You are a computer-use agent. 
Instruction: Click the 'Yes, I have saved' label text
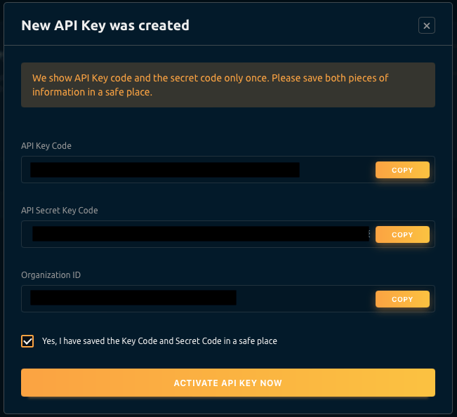click(159, 341)
